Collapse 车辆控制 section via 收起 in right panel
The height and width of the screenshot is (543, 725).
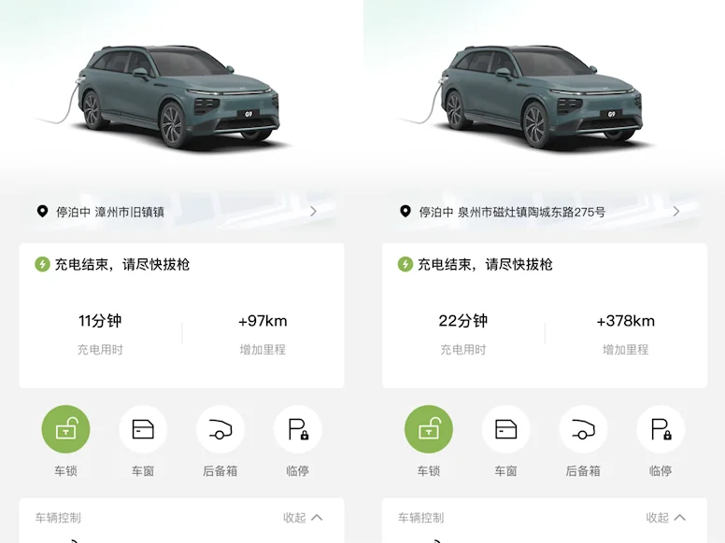666,518
